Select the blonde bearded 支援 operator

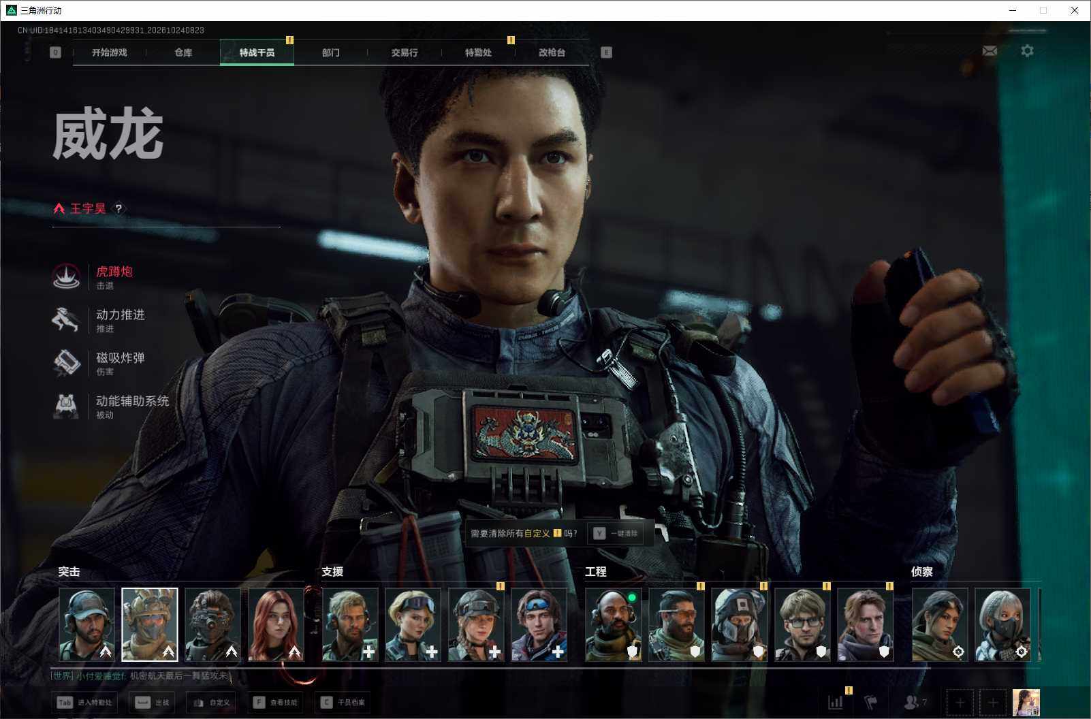[350, 624]
